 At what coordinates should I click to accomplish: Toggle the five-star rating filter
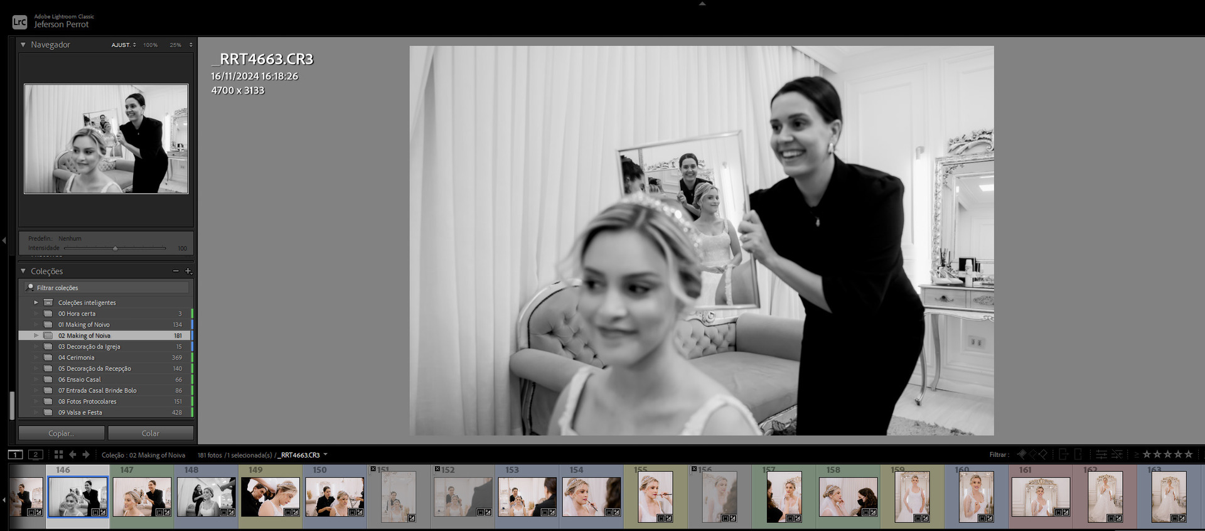pos(1188,454)
